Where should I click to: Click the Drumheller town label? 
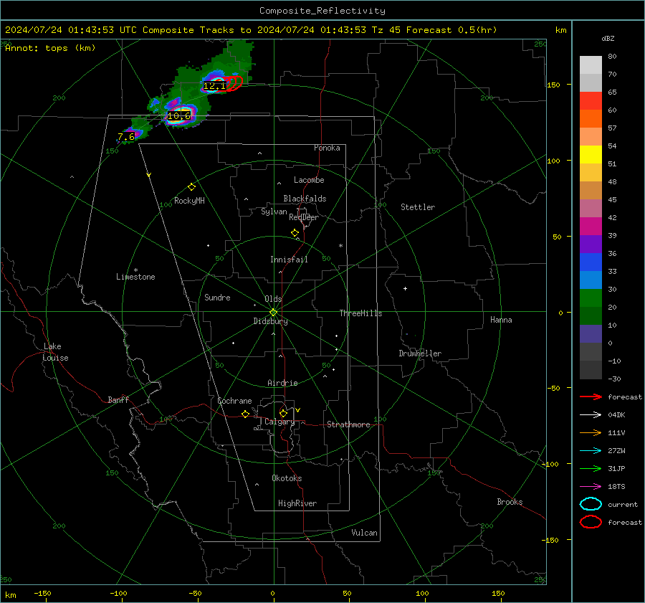tap(420, 353)
